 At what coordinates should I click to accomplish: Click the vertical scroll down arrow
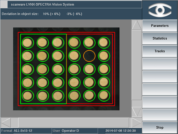click(x=136, y=112)
